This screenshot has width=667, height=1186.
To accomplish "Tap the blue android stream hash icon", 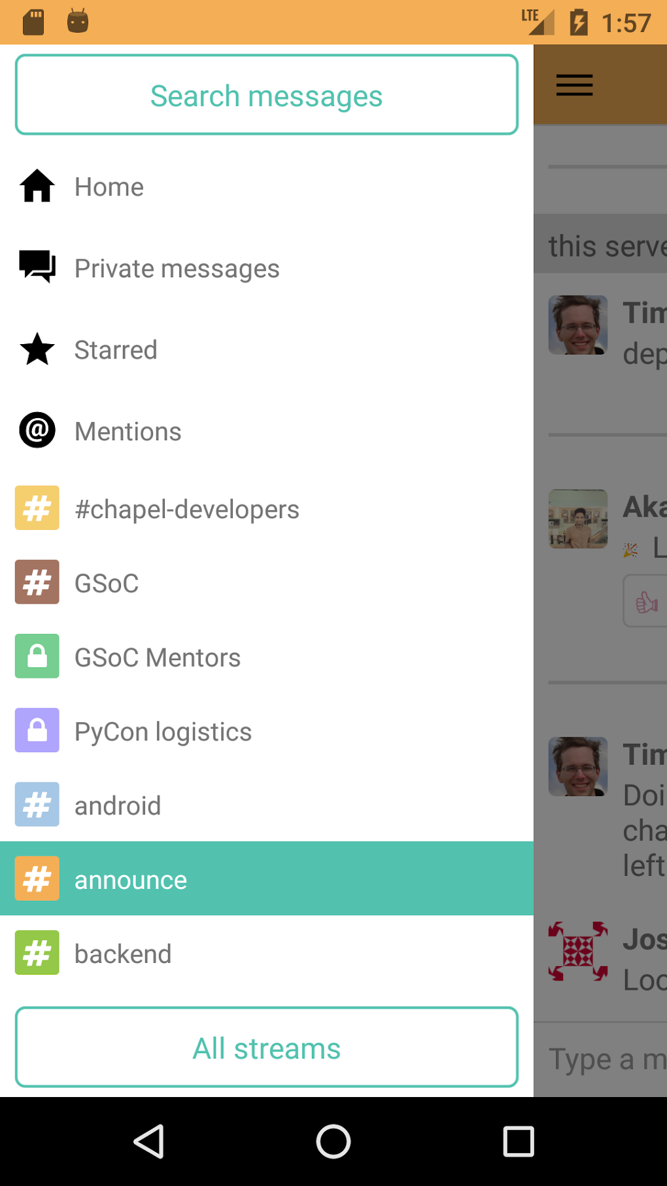I will pos(37,805).
